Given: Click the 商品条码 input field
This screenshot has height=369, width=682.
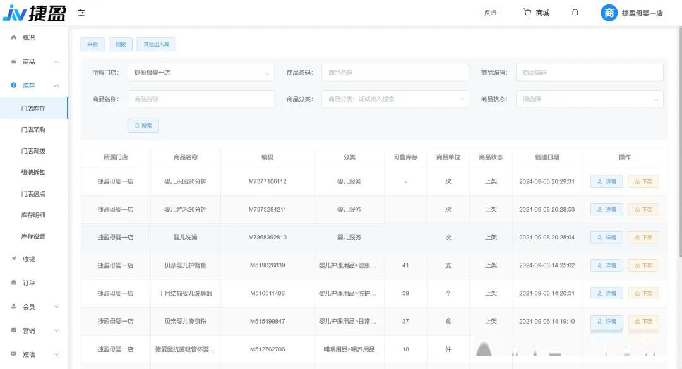Looking at the screenshot, I should [395, 73].
